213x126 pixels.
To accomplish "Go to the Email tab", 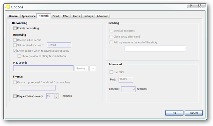I will point(56,16).
